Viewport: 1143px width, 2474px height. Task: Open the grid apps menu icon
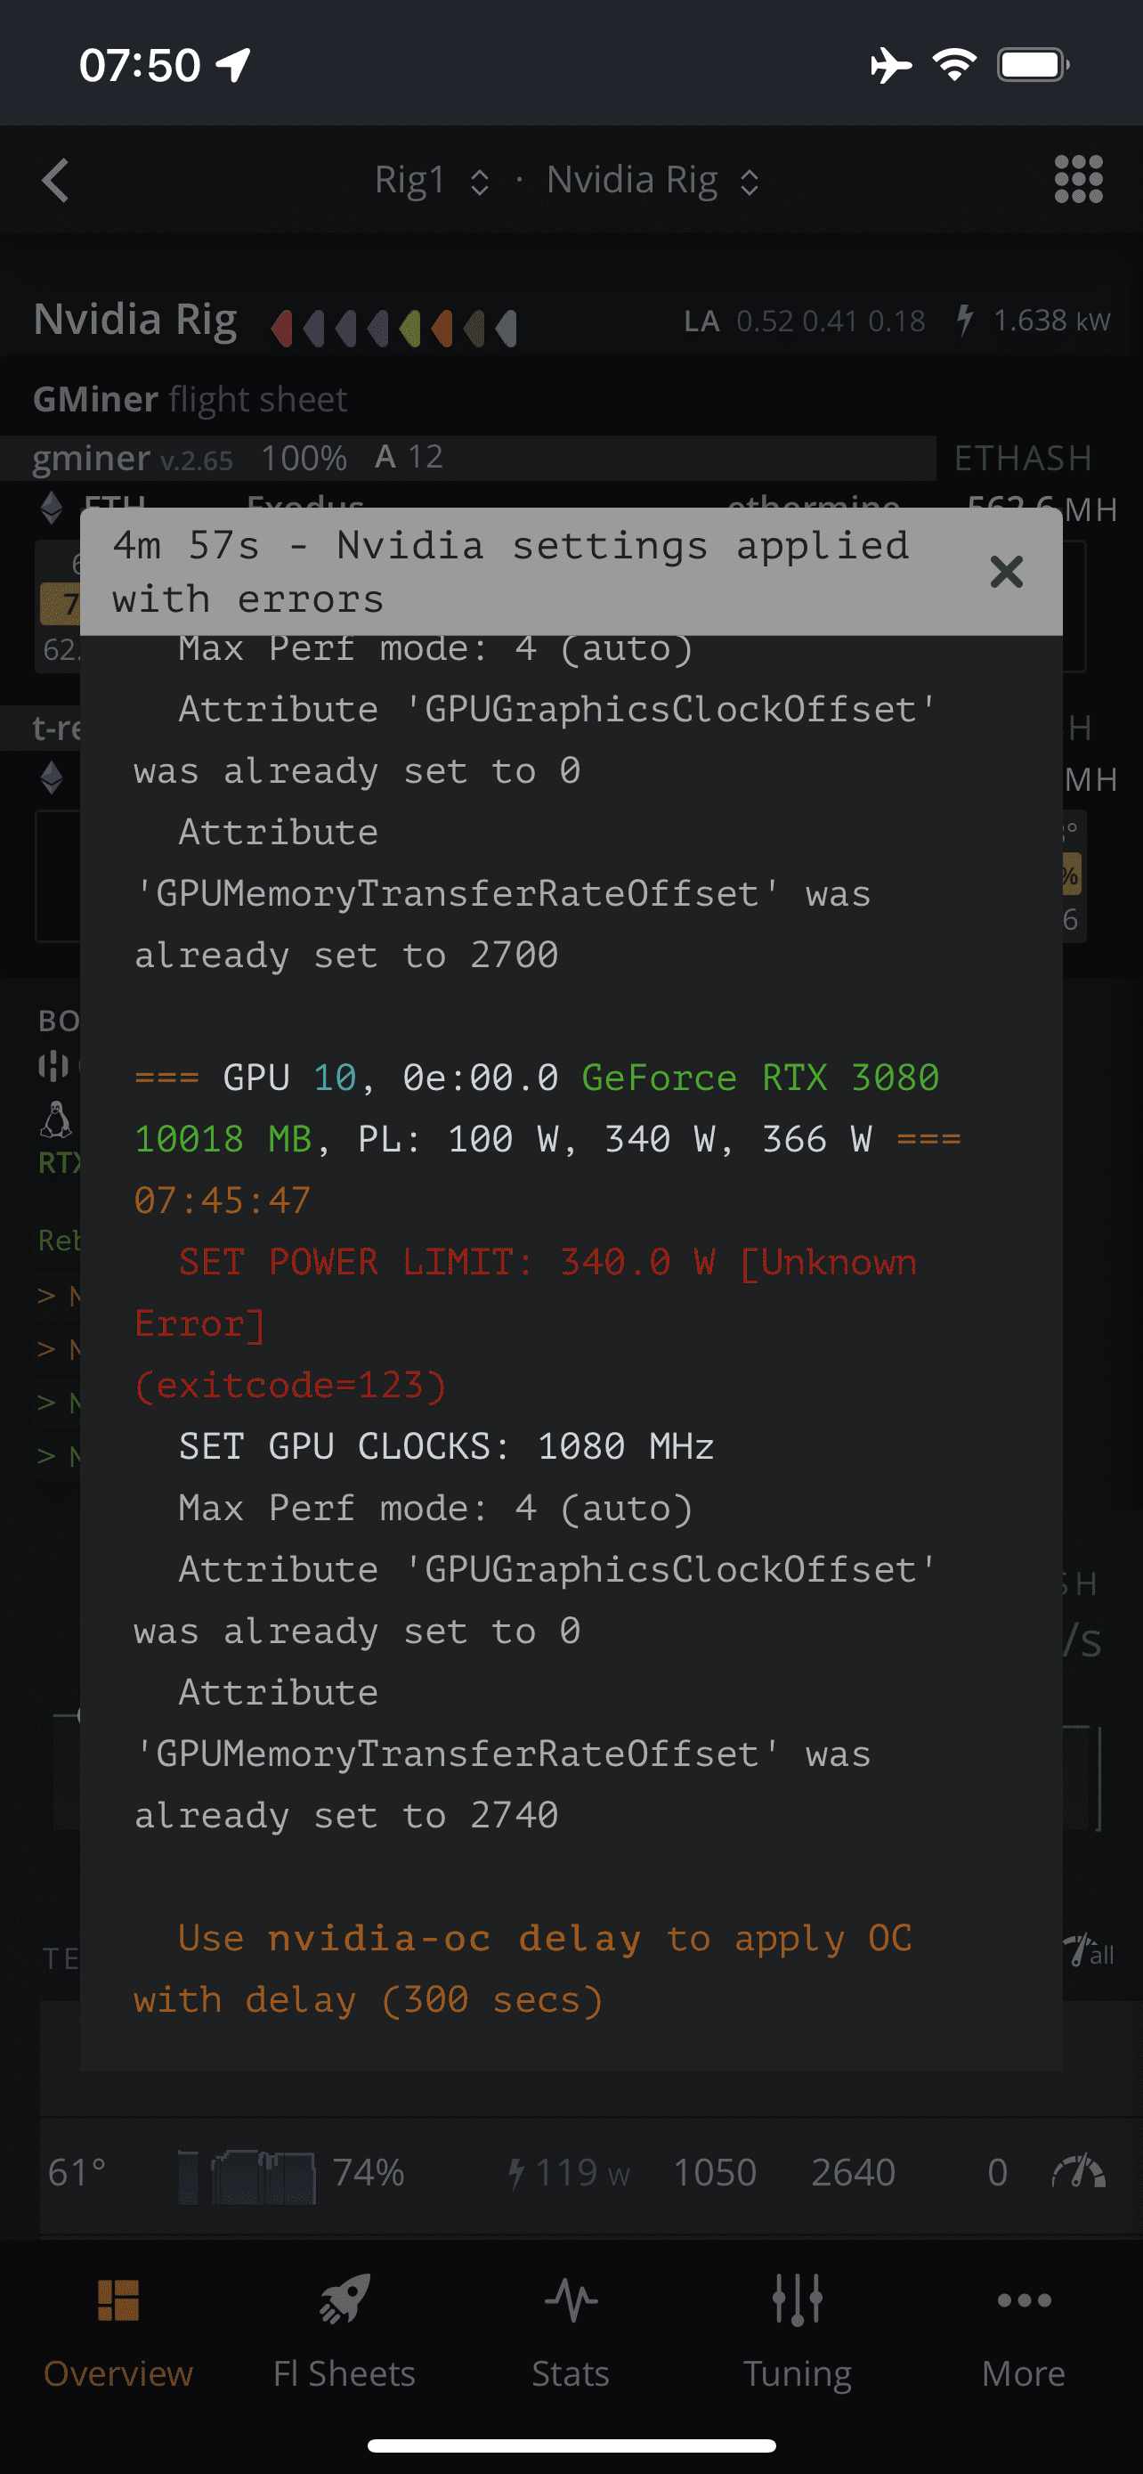pyautogui.click(x=1078, y=180)
